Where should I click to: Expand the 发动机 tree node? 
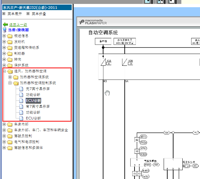point(4,42)
